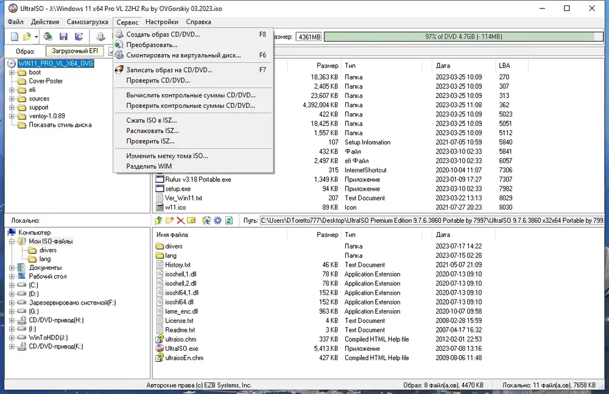
Task: Click the icon beside Преобразовать menu entry
Action: coord(119,44)
